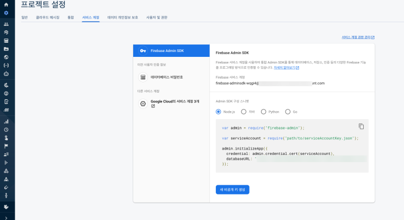Open external link icon under Google Cloud

point(153,106)
